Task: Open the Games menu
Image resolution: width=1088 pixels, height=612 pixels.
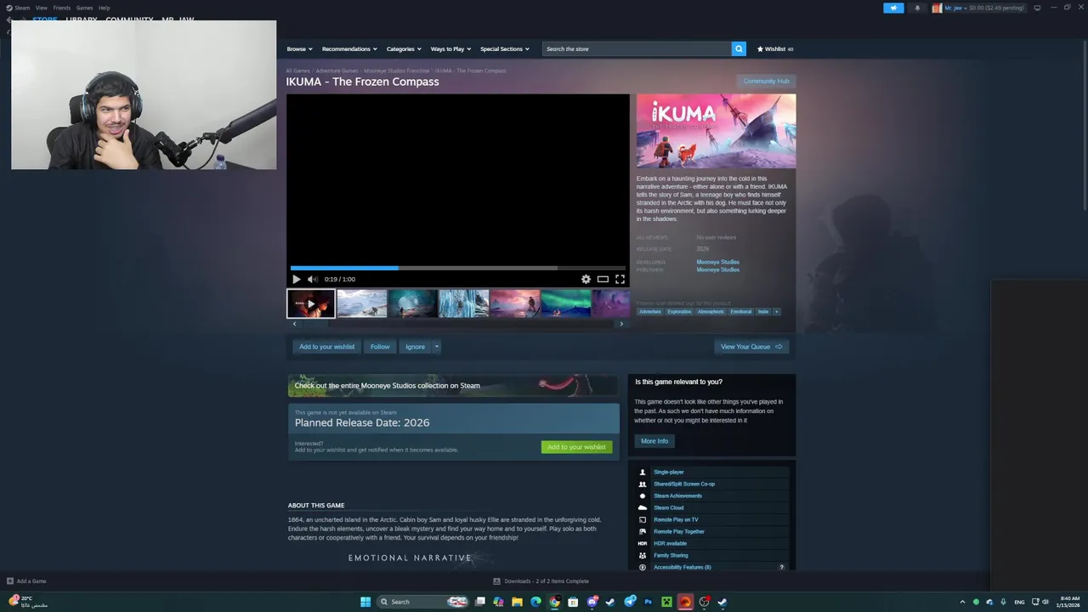Action: pyautogui.click(x=84, y=8)
